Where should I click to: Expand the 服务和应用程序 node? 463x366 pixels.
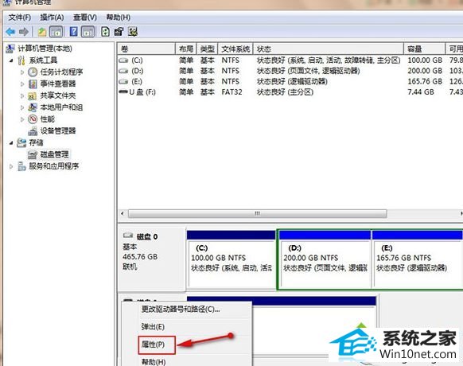coord(11,166)
